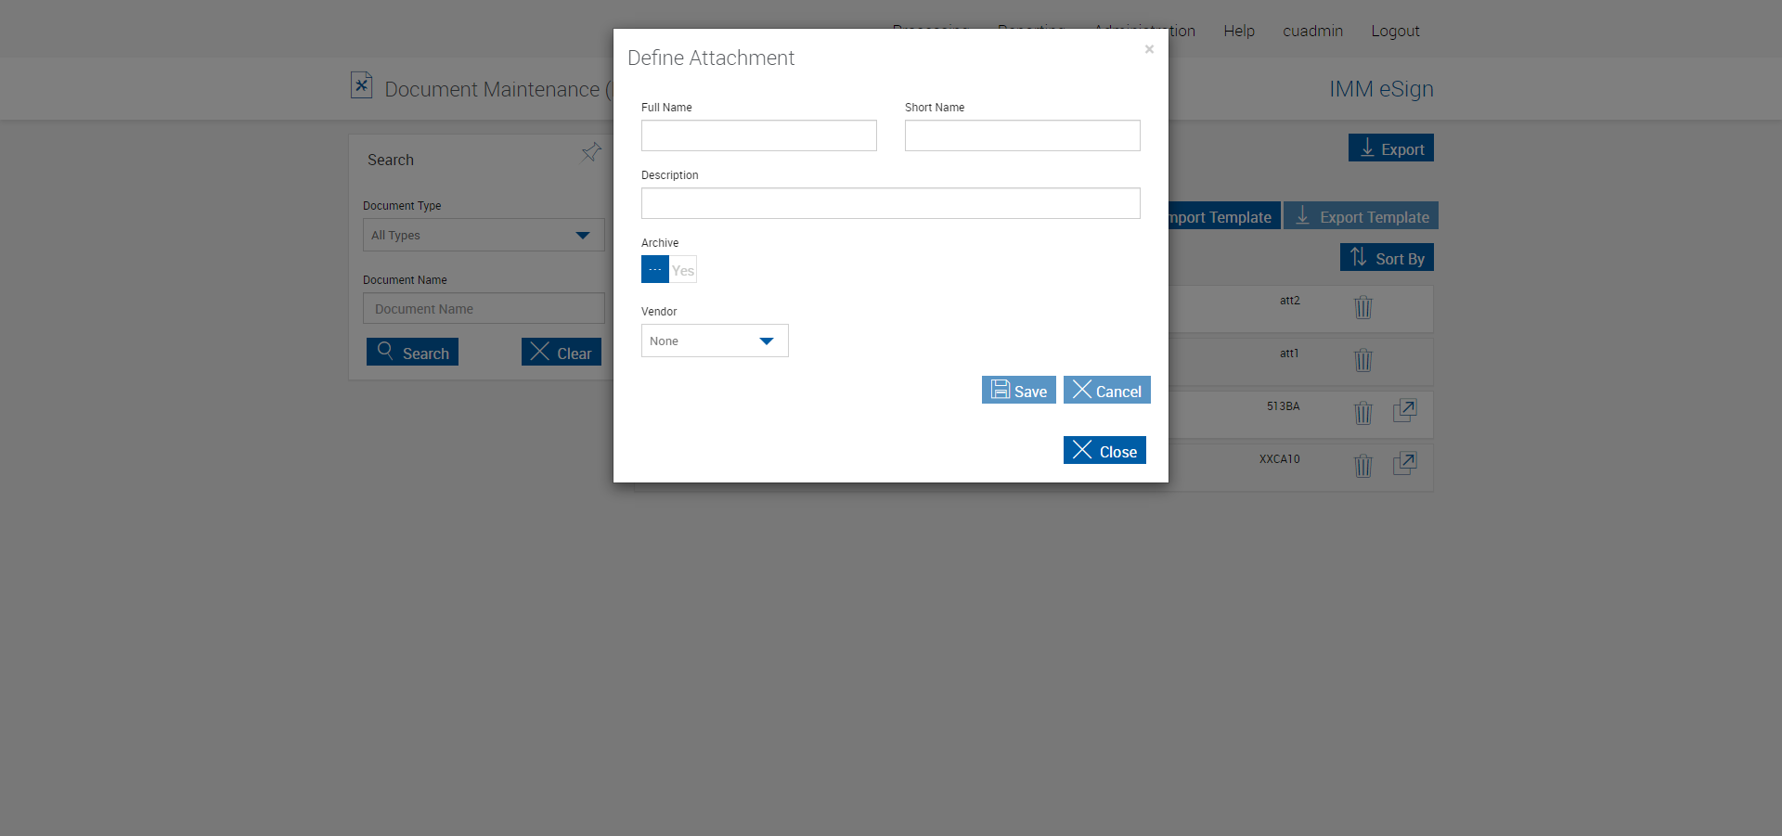
Task: Delete the att1 document row
Action: (x=1362, y=360)
